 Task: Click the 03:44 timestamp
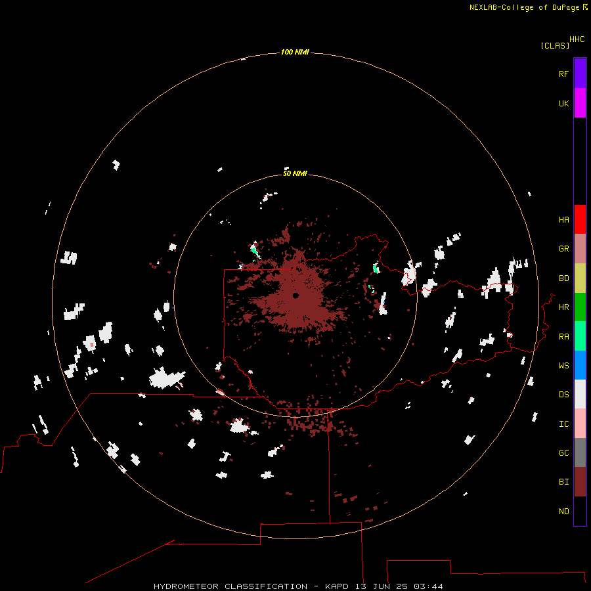click(428, 586)
